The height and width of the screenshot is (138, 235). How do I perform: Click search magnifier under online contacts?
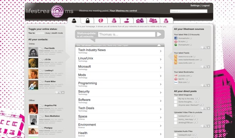[x=60, y=92]
